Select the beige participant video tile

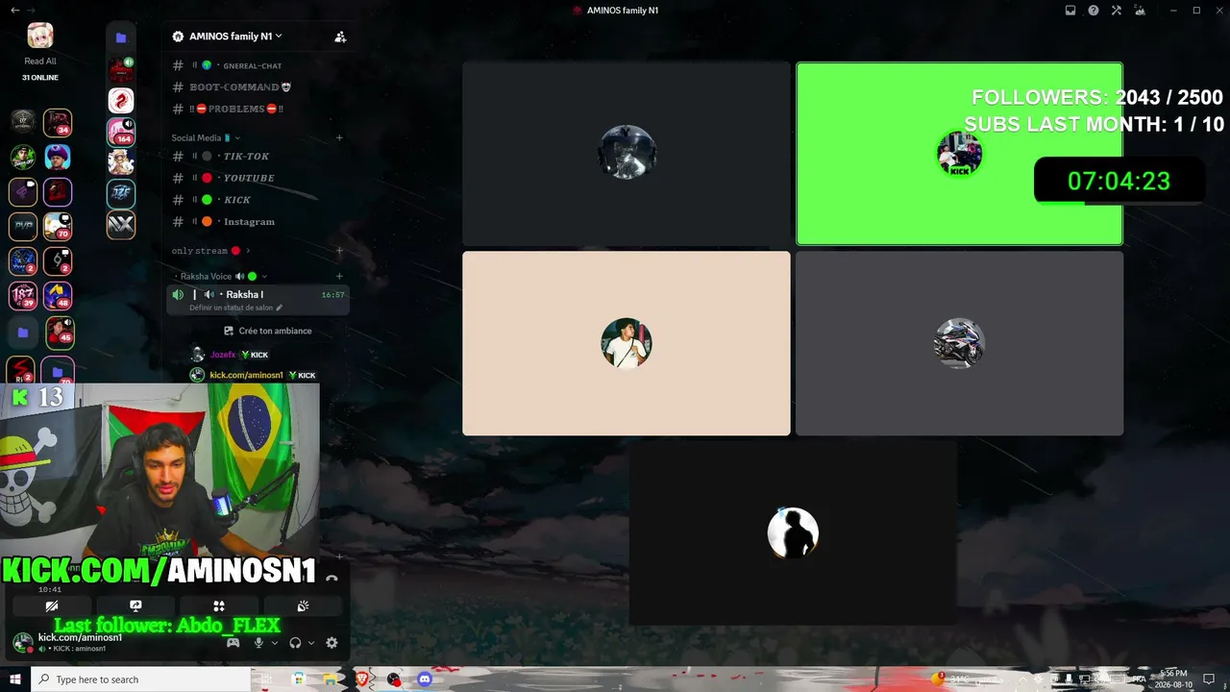(627, 343)
